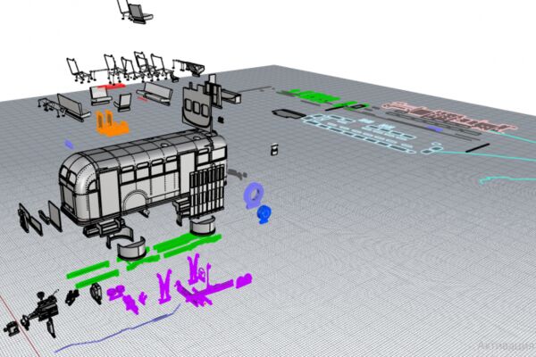
Task: Click the small box object right of the bus
Action: pos(274,149)
